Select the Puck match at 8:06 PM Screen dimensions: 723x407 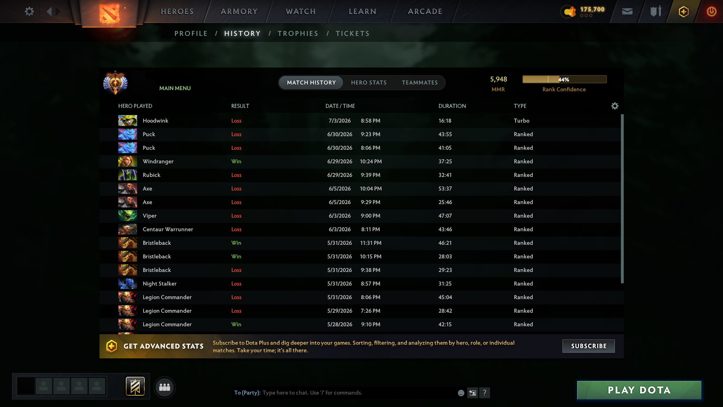click(360, 148)
